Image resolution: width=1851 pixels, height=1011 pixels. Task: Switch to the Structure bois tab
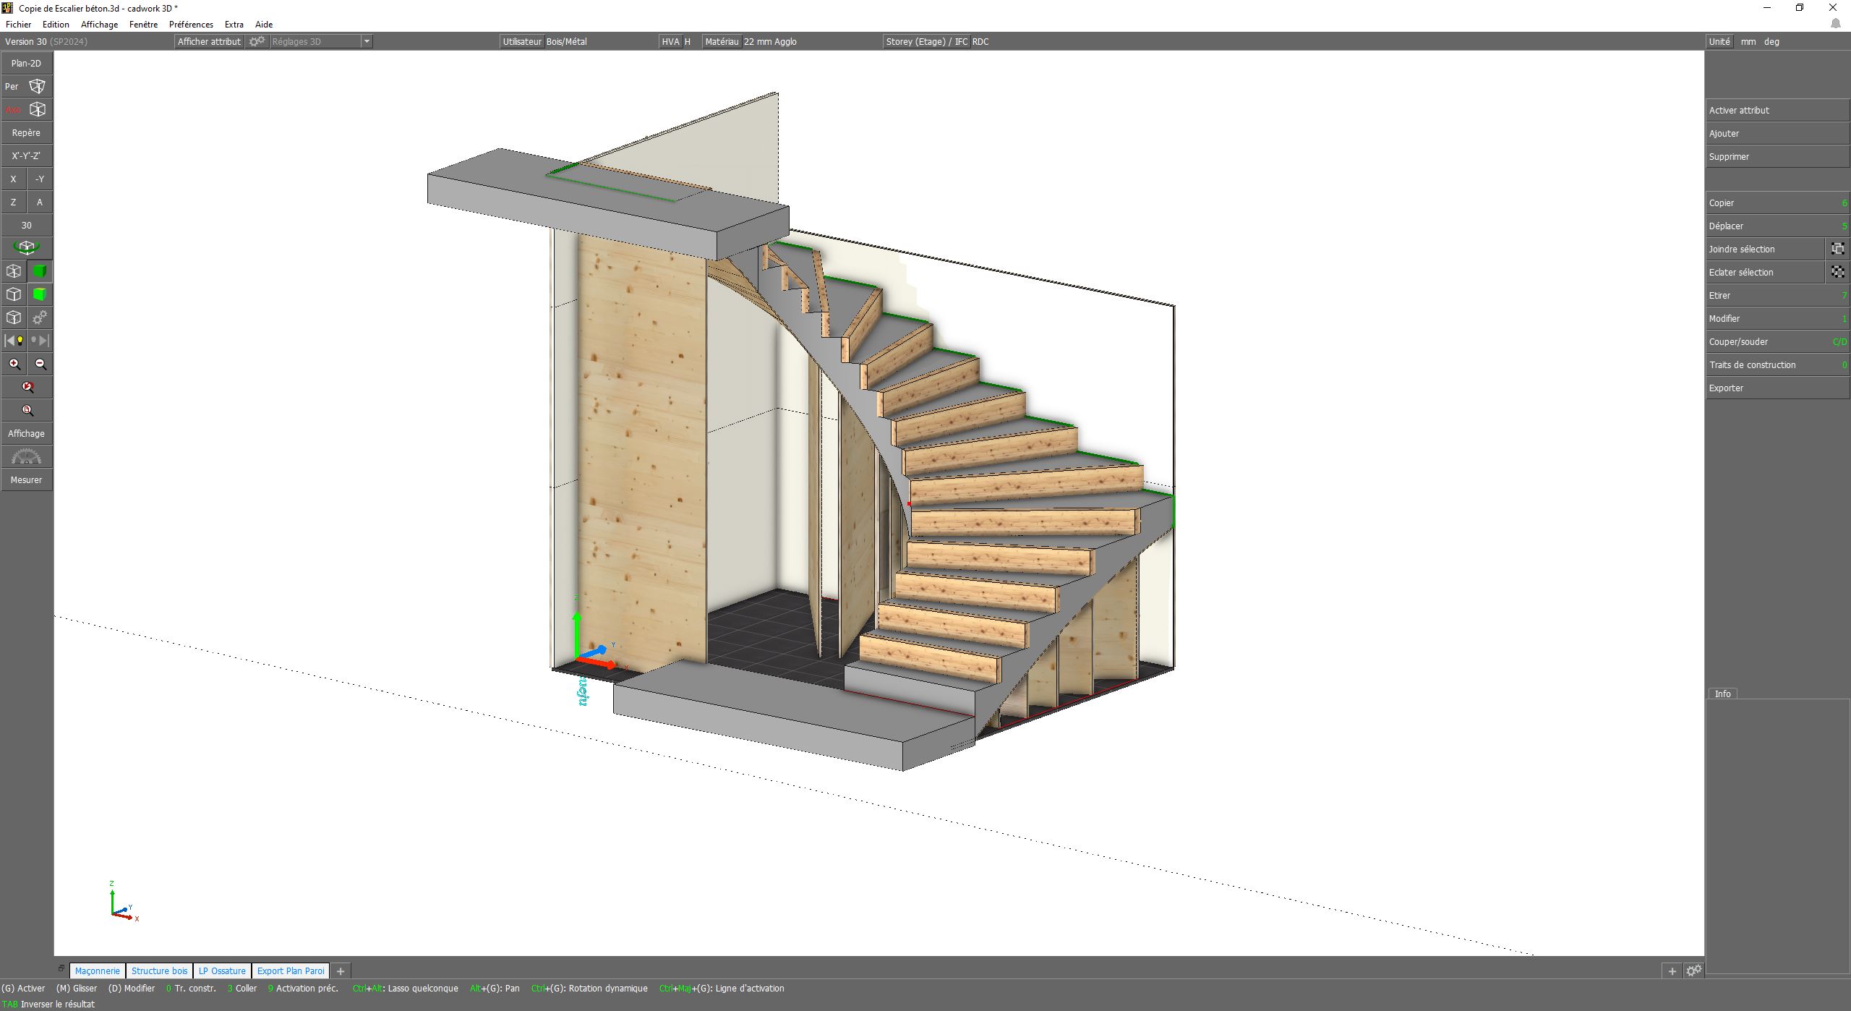click(160, 971)
